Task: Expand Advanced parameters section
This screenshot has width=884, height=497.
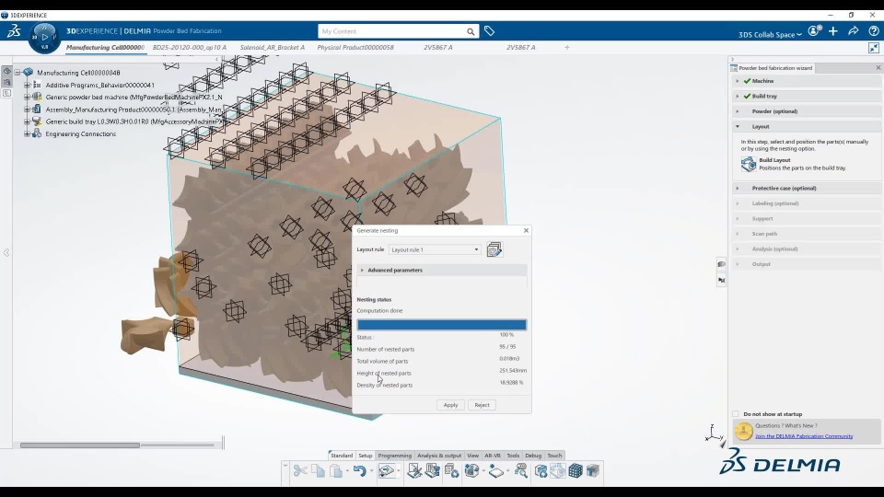Action: click(x=362, y=271)
